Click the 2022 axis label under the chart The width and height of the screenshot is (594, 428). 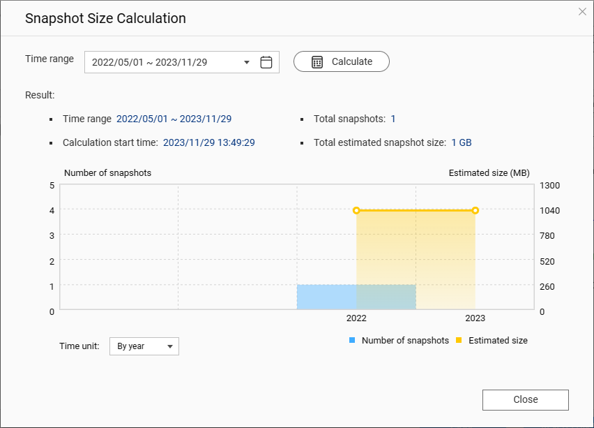coord(356,318)
